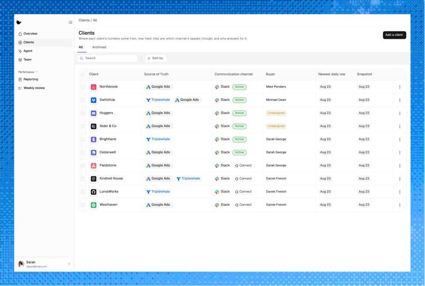This screenshot has width=425, height=286.
Task: Check the Fieldstone row checkbox
Action: point(83,166)
